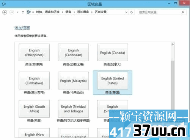Click the scrollbar up arrow
190x140 pixels.
coord(173,45)
